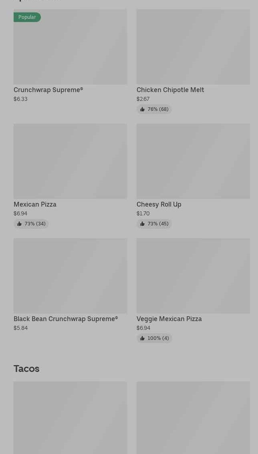Click the Cheesy Roll Up name
This screenshot has height=454, width=258.
tap(159, 205)
